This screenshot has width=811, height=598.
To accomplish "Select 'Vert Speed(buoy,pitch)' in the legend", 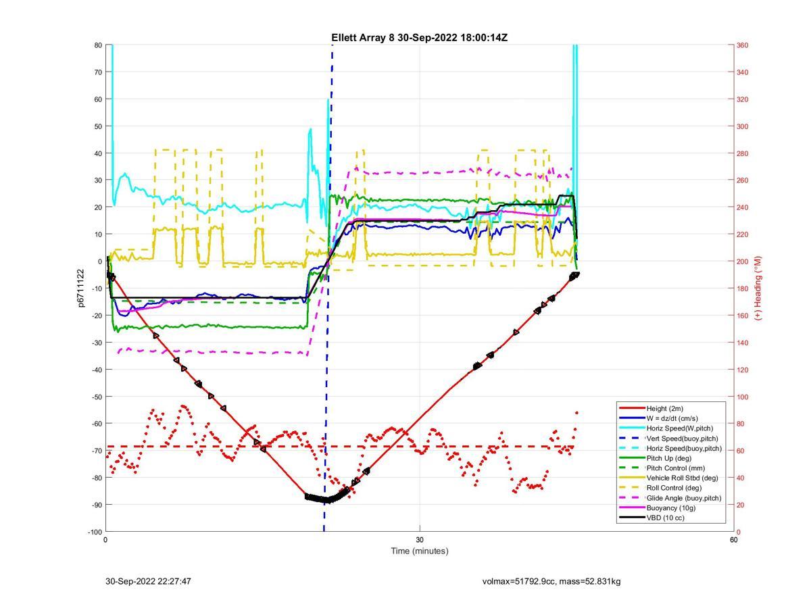I will pos(682,439).
